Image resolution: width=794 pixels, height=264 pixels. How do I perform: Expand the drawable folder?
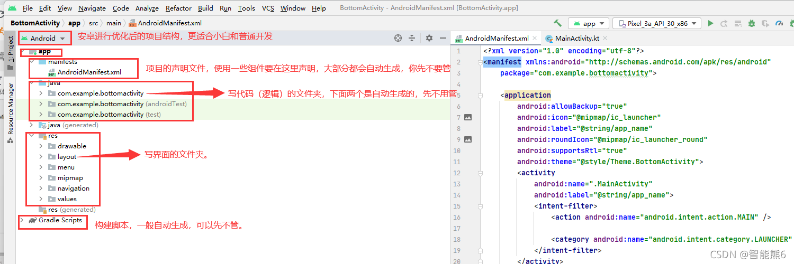(x=41, y=146)
